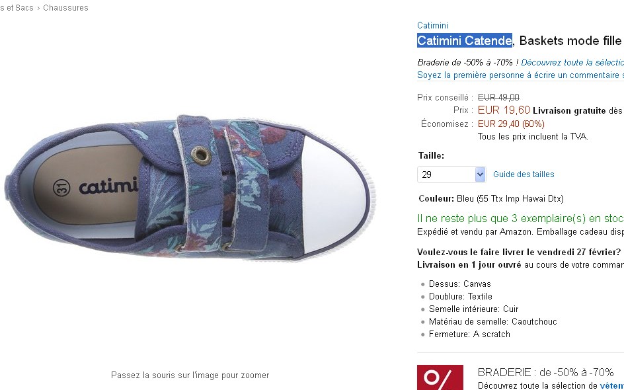The height and width of the screenshot is (390, 624).
Task: Click the stock remaining 3 exemplaires notice
Action: pos(520,219)
